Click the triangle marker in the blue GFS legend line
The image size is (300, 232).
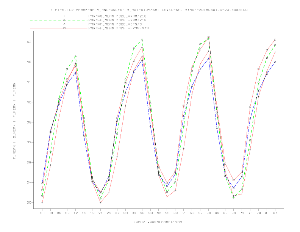click(x=64, y=24)
